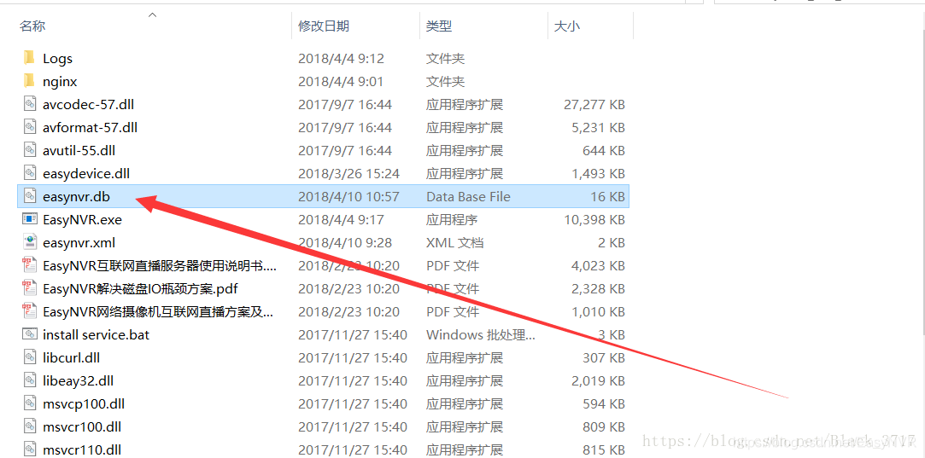Viewport: 925px width, 458px height.
Task: Select msvcr100.dll file icon
Action: coord(30,426)
